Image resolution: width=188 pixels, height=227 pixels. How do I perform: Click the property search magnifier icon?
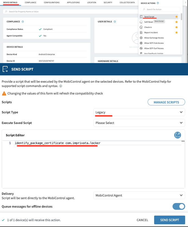tap(6, 11)
